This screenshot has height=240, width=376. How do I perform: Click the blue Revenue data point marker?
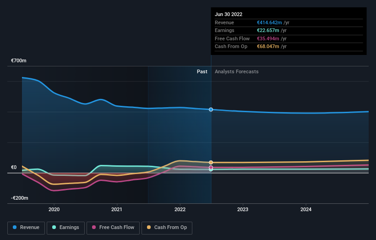[x=211, y=109]
